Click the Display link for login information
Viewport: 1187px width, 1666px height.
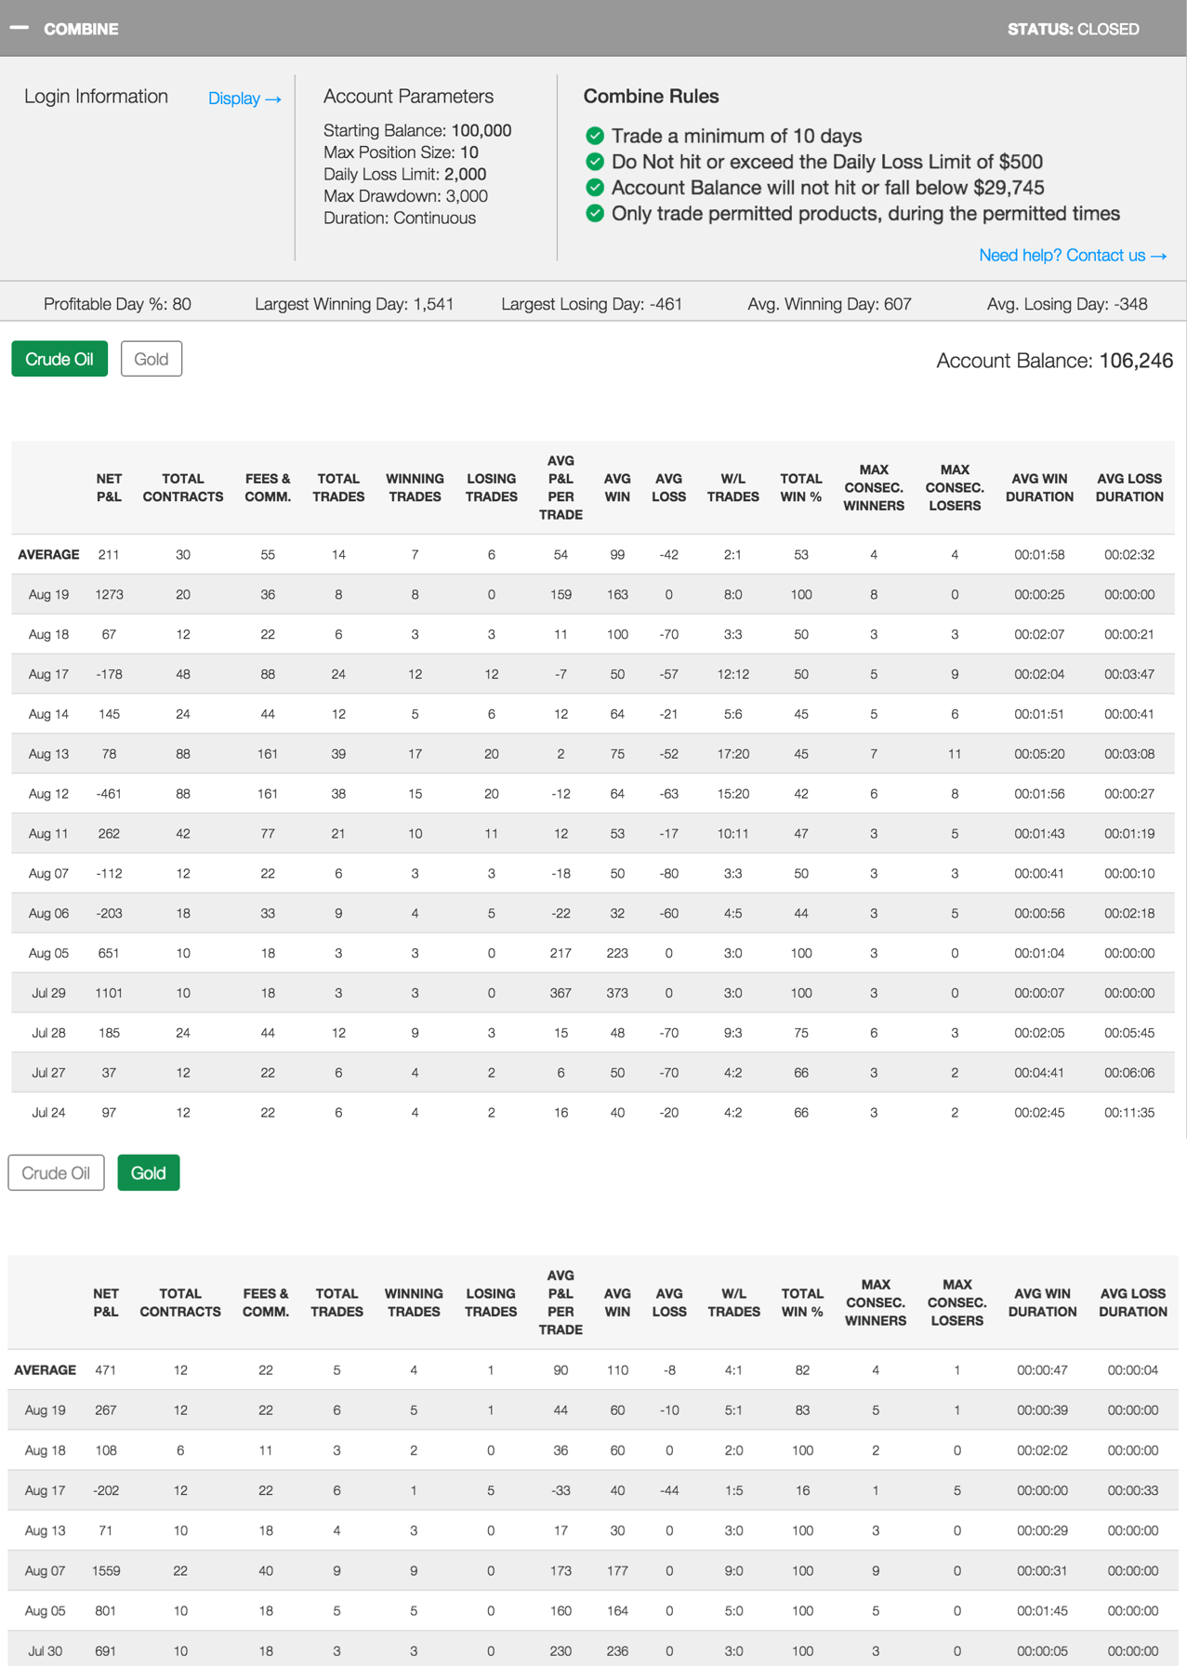[x=244, y=99]
